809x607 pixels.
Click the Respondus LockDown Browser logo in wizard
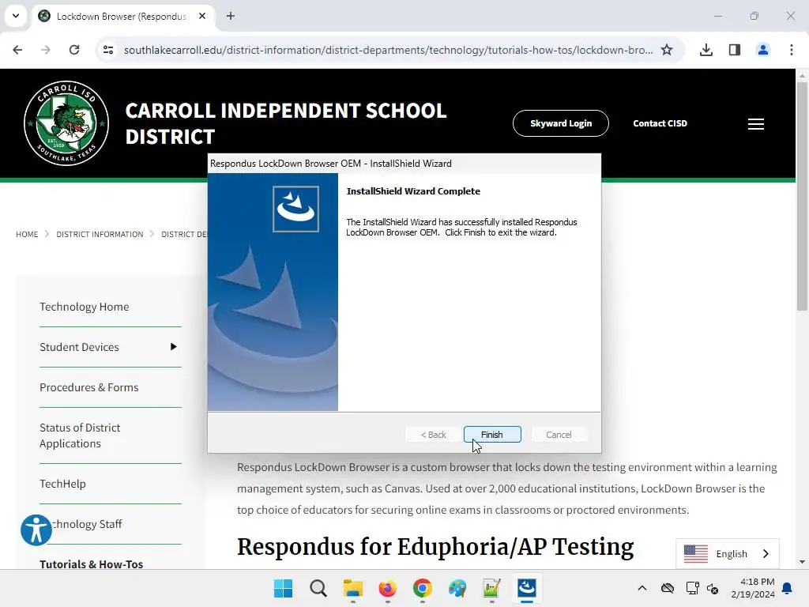click(x=295, y=209)
